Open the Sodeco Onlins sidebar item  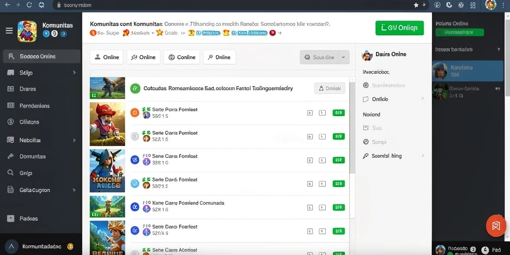click(41, 56)
